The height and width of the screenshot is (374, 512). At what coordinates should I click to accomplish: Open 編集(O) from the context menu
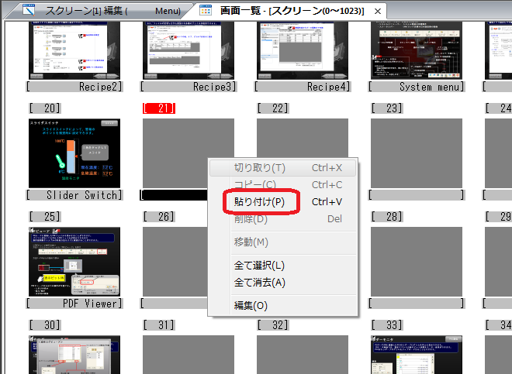tap(251, 306)
